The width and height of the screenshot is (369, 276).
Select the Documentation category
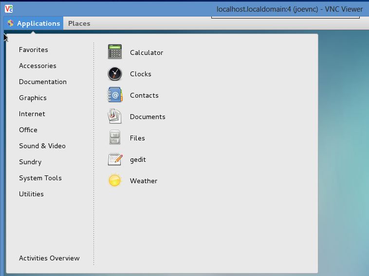click(43, 82)
